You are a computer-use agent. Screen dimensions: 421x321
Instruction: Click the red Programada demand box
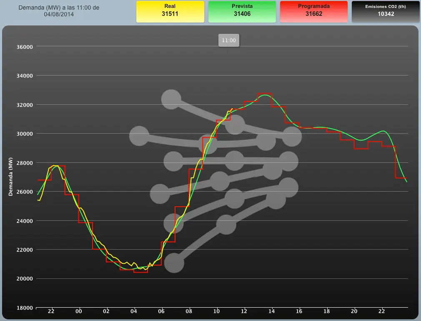(313, 12)
